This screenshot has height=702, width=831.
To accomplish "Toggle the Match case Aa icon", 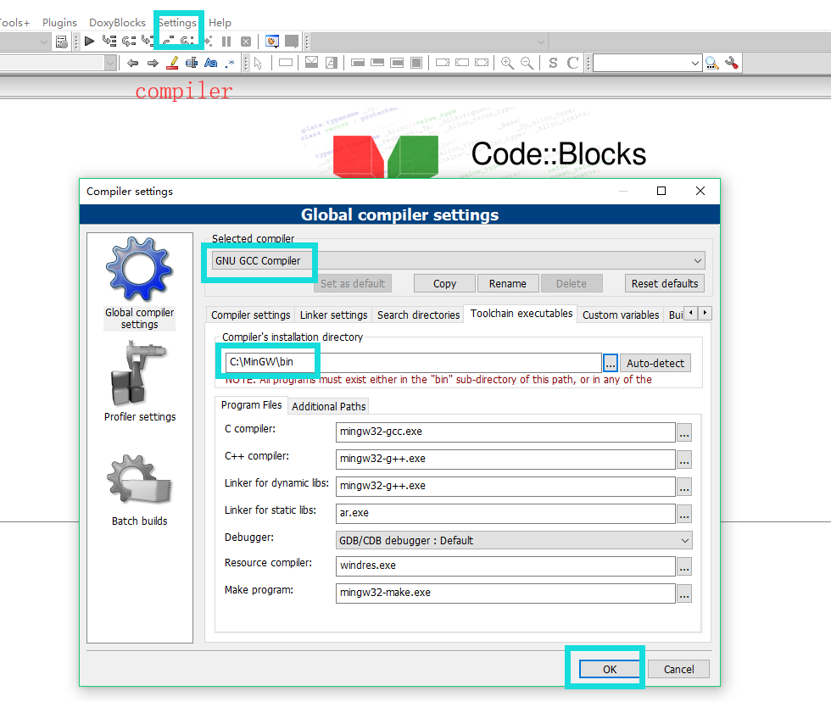I will [211, 64].
